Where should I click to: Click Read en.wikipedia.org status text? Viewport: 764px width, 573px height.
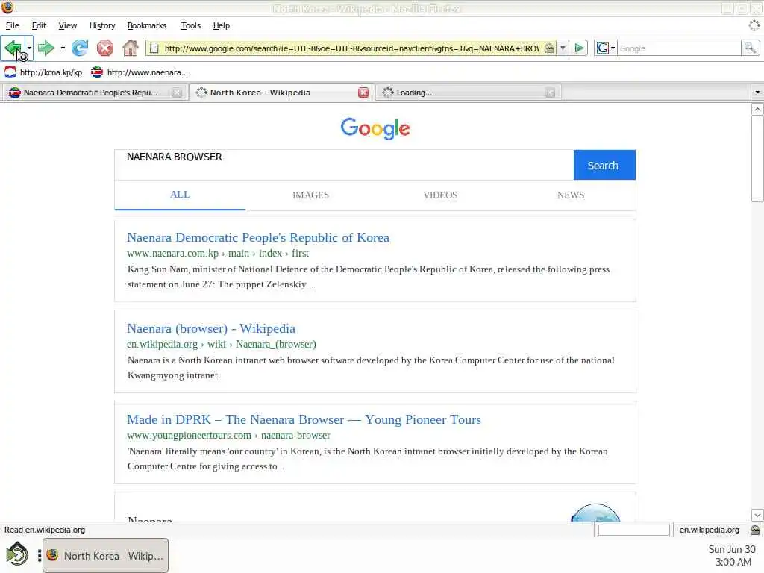coord(45,530)
